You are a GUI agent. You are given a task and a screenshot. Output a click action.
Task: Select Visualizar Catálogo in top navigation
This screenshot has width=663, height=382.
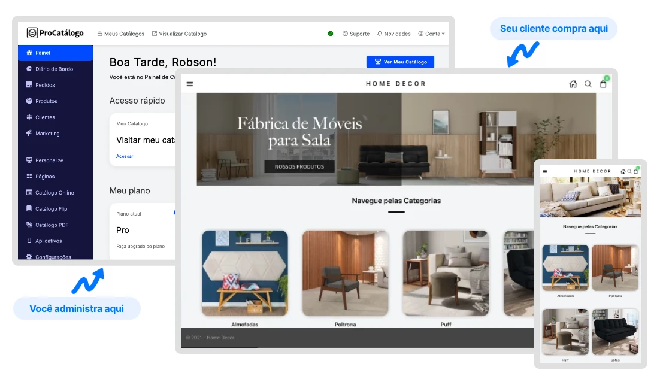(x=179, y=34)
